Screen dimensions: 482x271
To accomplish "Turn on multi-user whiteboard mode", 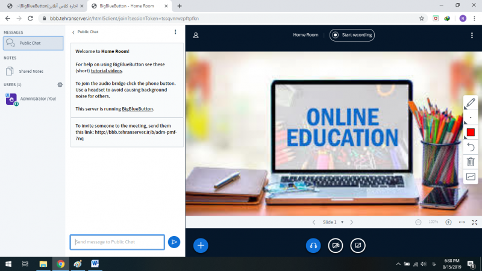I will point(471,176).
